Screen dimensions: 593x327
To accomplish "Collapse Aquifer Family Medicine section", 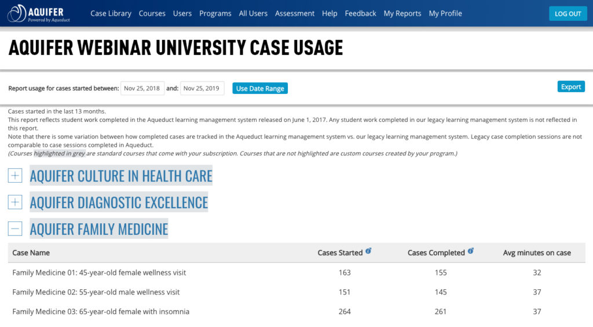I will pos(15,228).
